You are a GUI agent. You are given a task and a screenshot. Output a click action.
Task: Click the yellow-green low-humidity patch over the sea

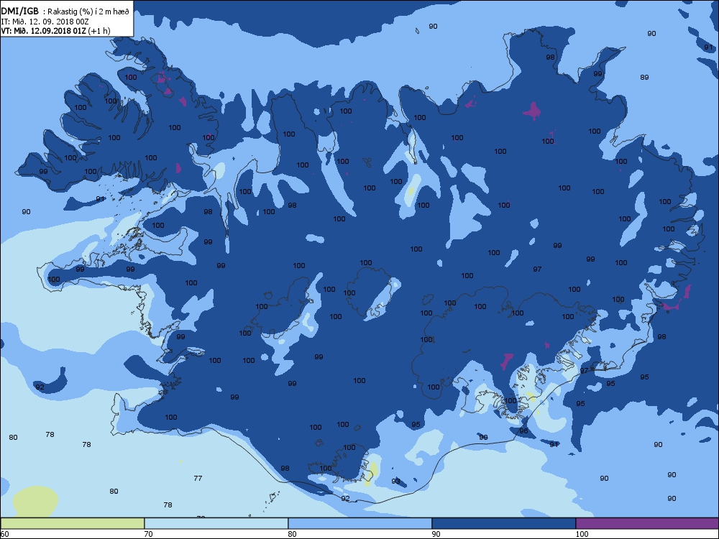(35, 502)
